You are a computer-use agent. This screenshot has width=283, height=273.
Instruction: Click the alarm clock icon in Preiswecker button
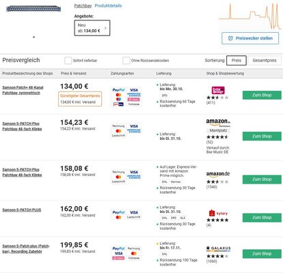tap(230, 38)
